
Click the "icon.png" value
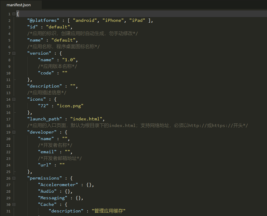click(x=70, y=106)
